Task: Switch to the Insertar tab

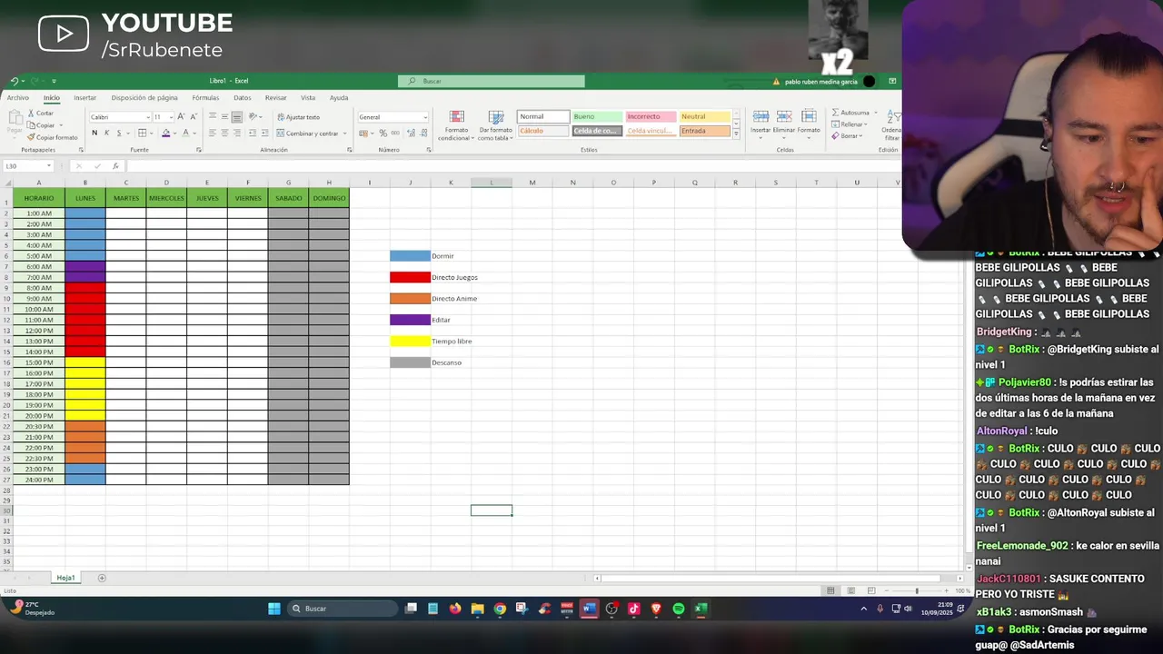Action: pyautogui.click(x=84, y=97)
